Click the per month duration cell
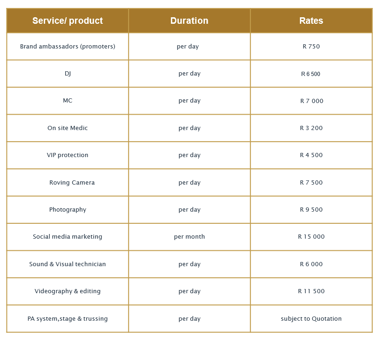The height and width of the screenshot is (358, 379). coord(189,237)
